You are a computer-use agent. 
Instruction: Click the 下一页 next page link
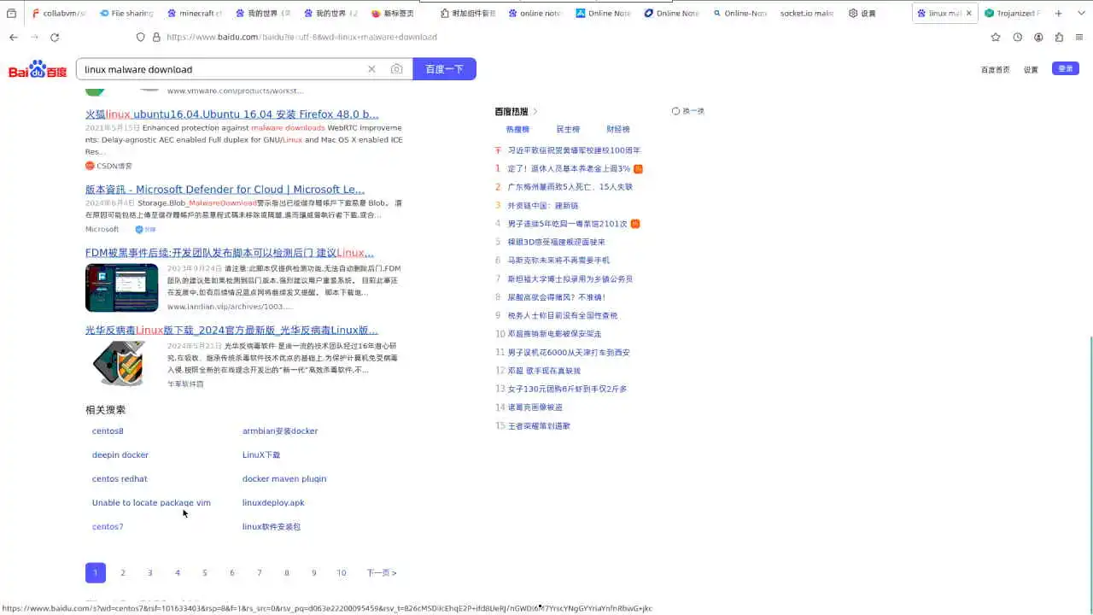click(382, 573)
